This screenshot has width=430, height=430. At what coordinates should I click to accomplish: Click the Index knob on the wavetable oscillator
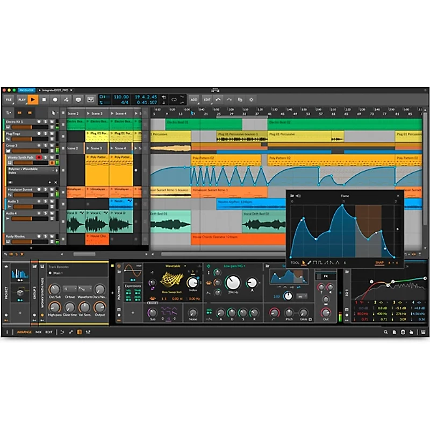pyautogui.click(x=193, y=283)
